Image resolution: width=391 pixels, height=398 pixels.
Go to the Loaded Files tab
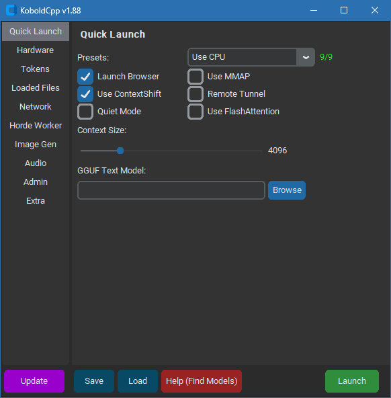36,88
